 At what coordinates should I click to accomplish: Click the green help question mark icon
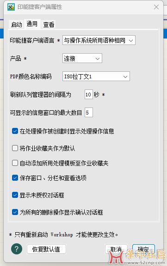click(17, 249)
